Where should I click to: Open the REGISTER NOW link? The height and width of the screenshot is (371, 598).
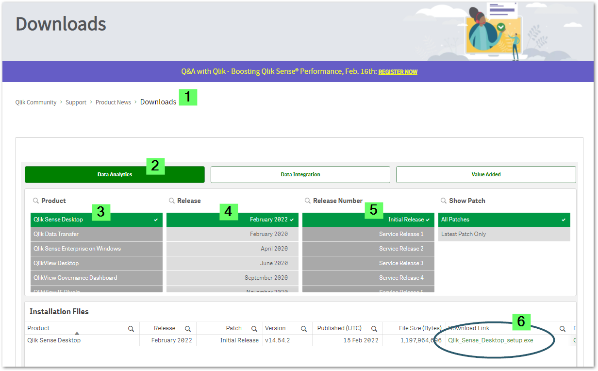[398, 71]
